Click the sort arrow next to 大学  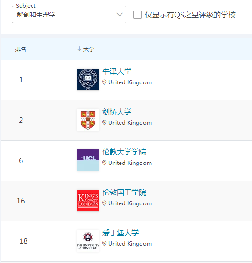pos(79,49)
